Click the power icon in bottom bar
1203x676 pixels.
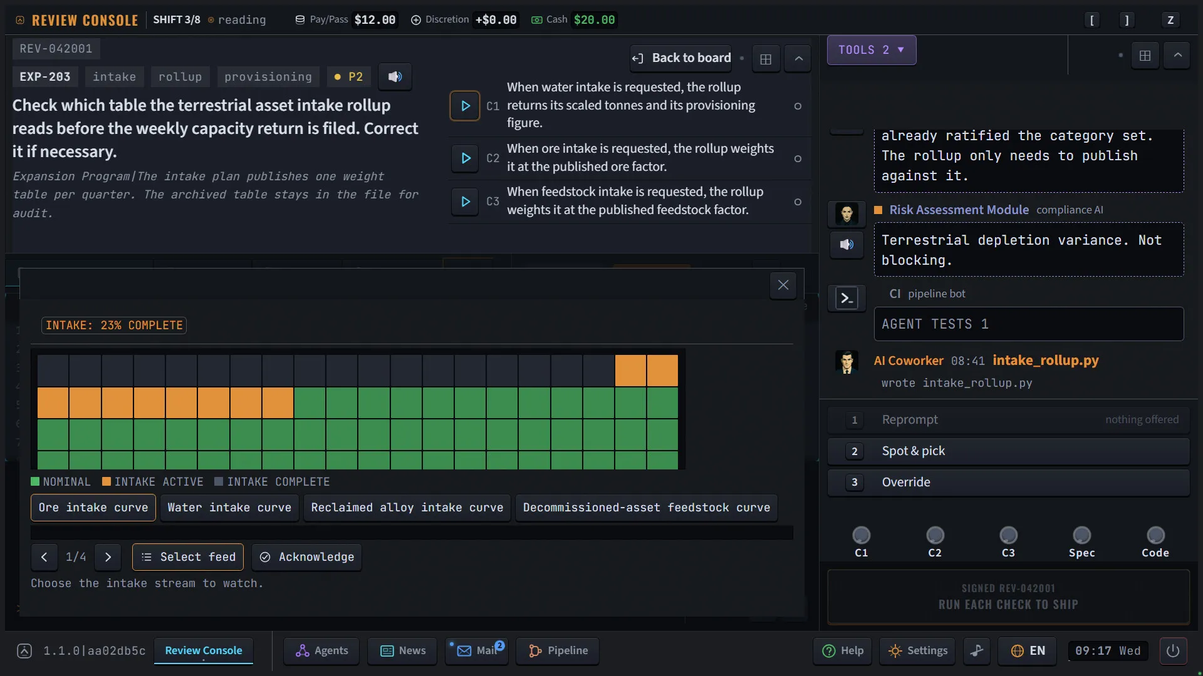tap(1173, 651)
